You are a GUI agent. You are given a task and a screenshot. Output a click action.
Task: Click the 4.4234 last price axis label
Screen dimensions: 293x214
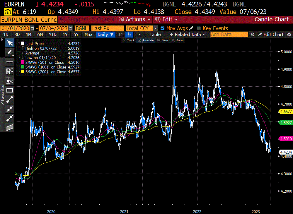click(x=285, y=152)
